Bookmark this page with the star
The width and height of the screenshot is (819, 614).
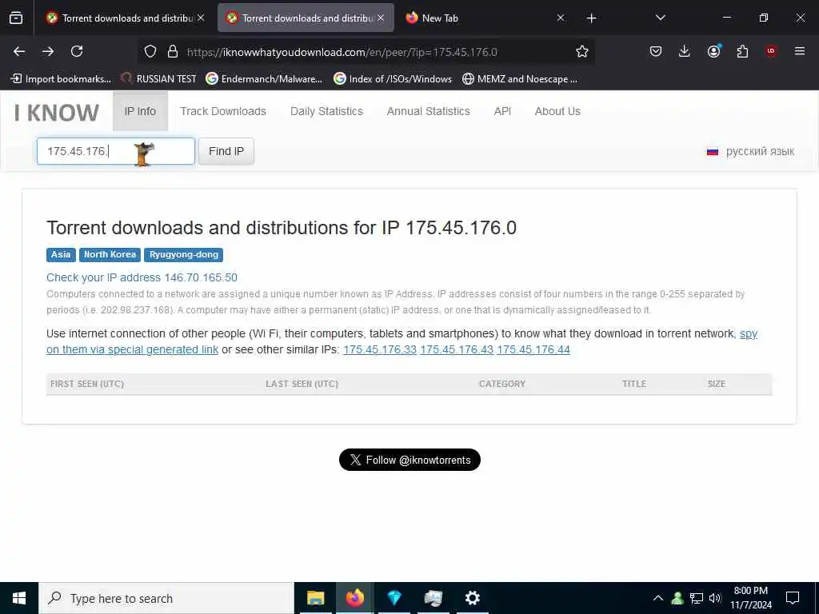click(x=582, y=51)
